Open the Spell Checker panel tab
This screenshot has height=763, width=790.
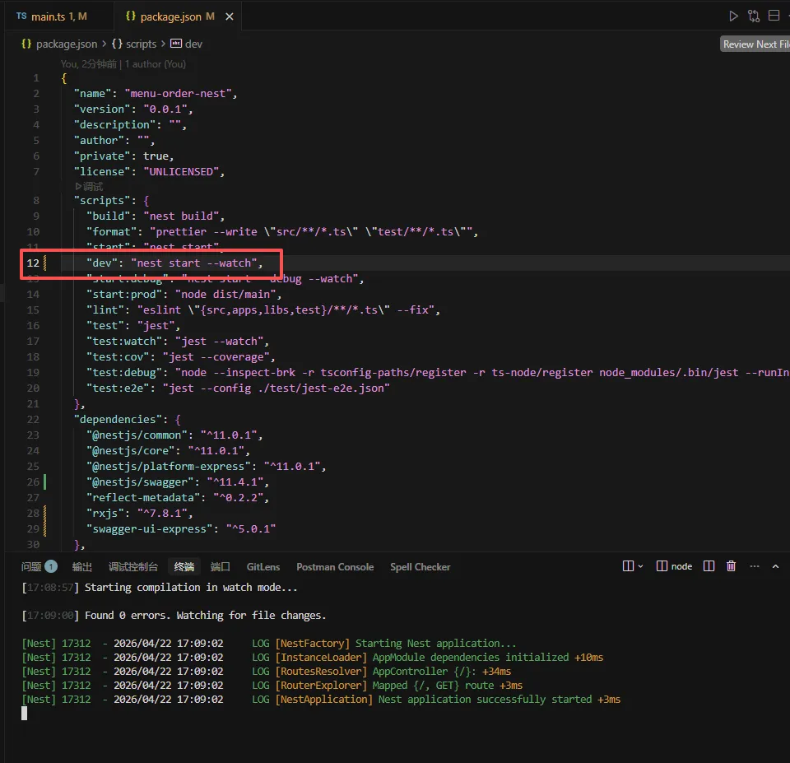tap(421, 566)
